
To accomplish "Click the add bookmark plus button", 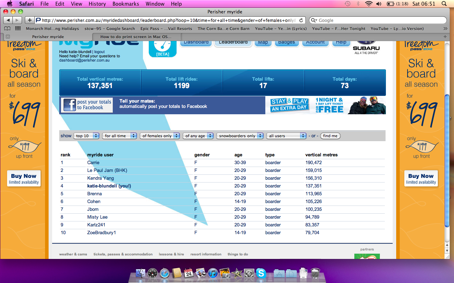I will point(30,20).
